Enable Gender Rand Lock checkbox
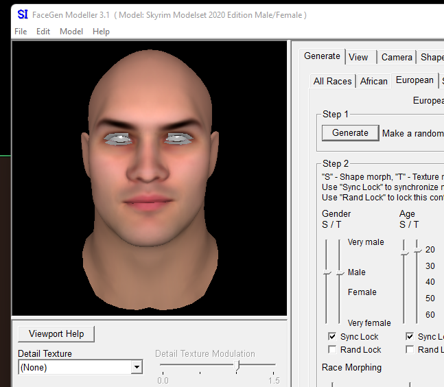The height and width of the screenshot is (387, 444). click(x=332, y=349)
